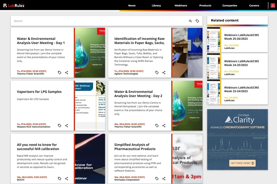Open Vaporizers for LPG Samples title

click(x=39, y=92)
